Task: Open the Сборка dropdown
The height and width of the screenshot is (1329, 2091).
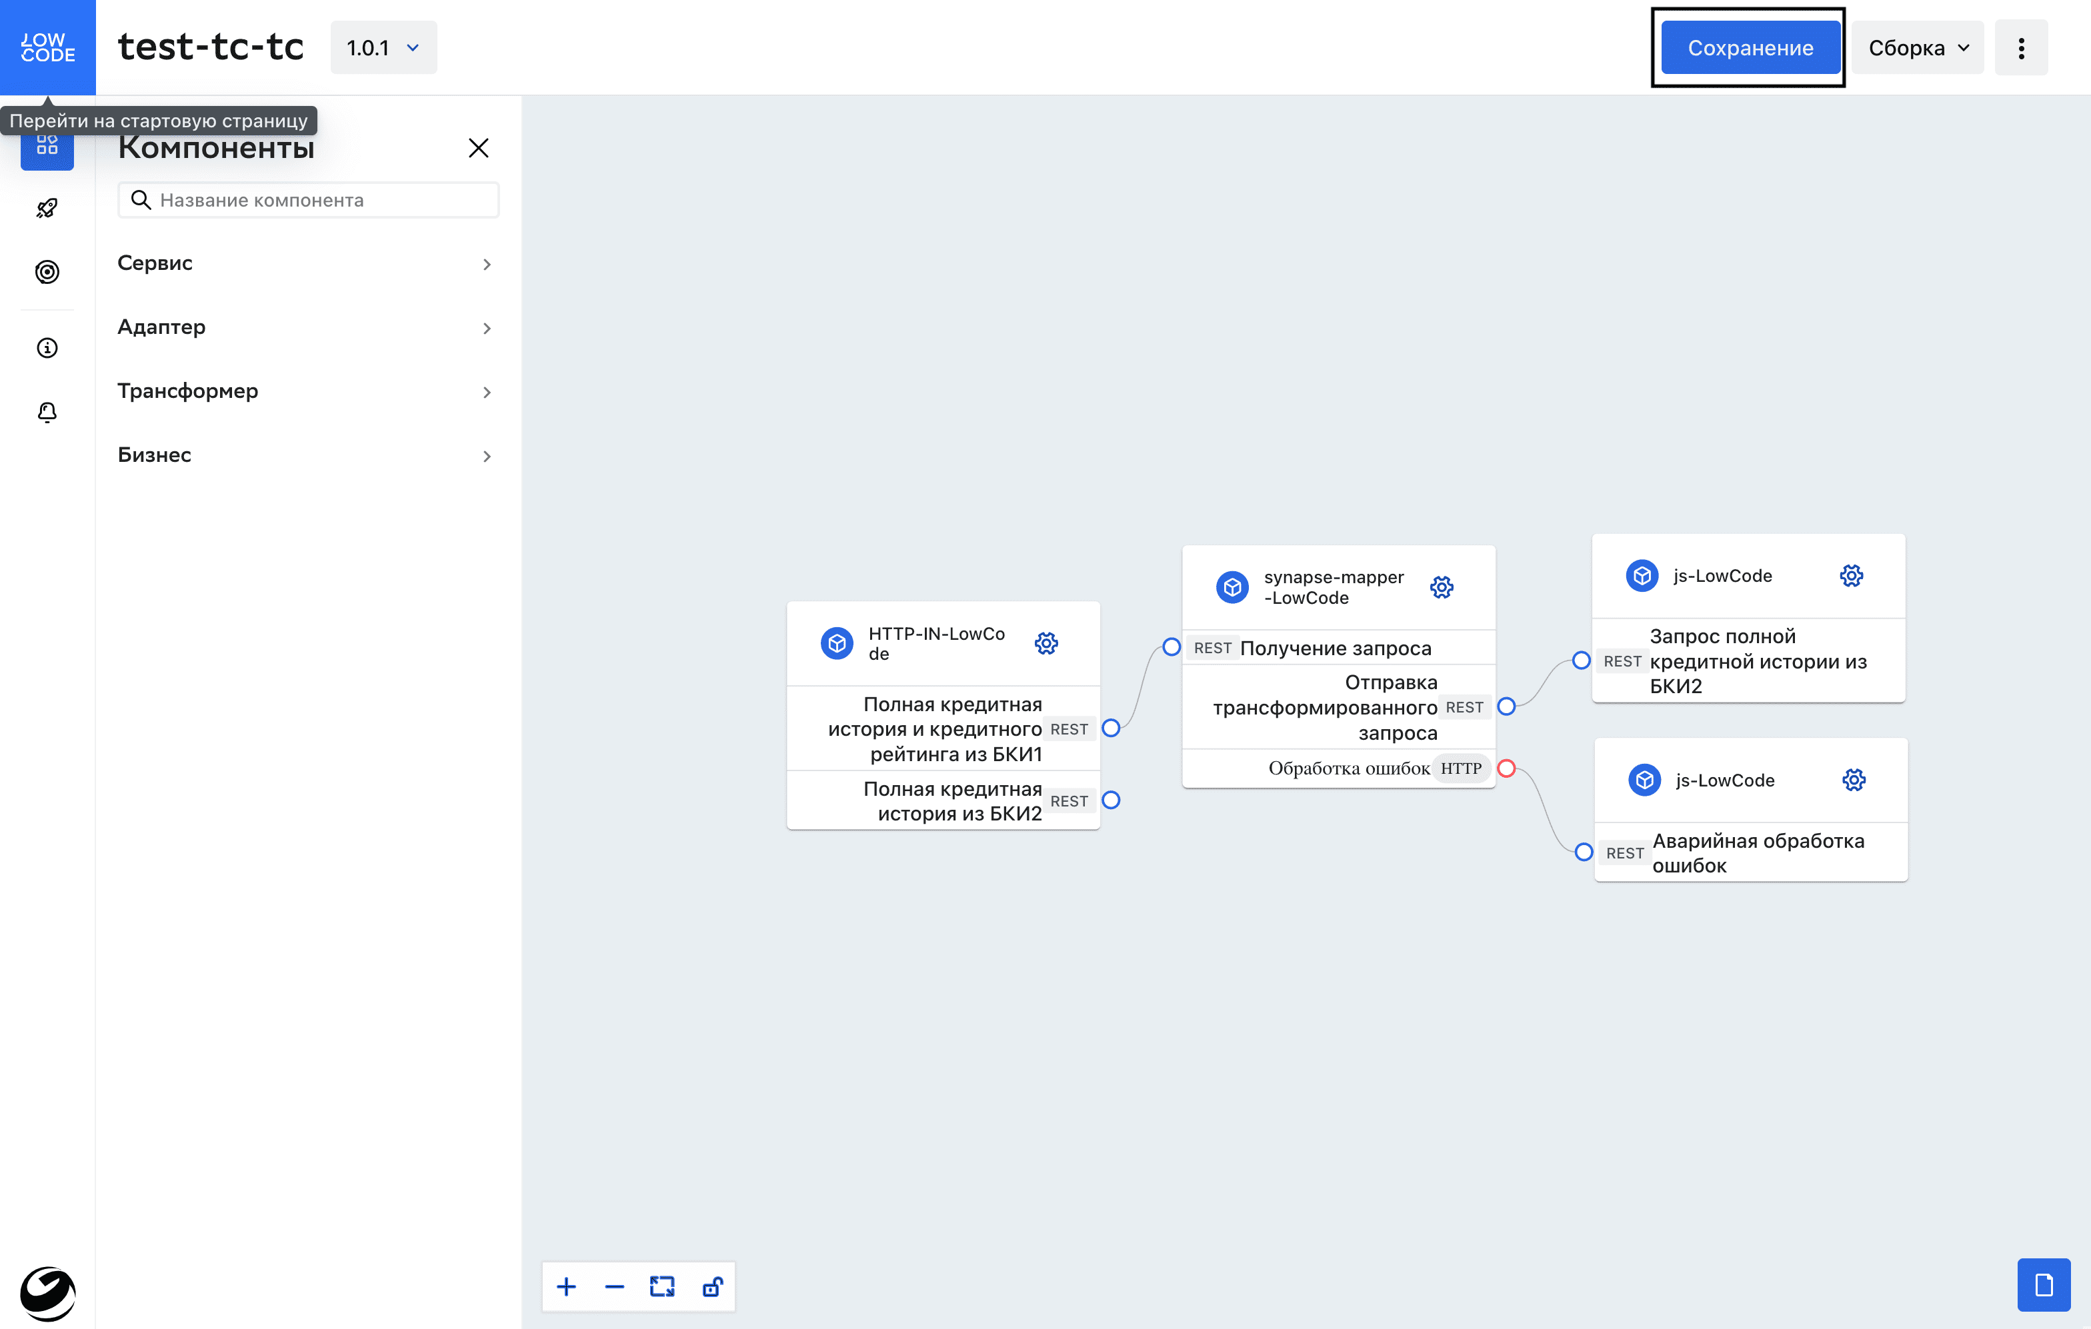Action: (1918, 48)
